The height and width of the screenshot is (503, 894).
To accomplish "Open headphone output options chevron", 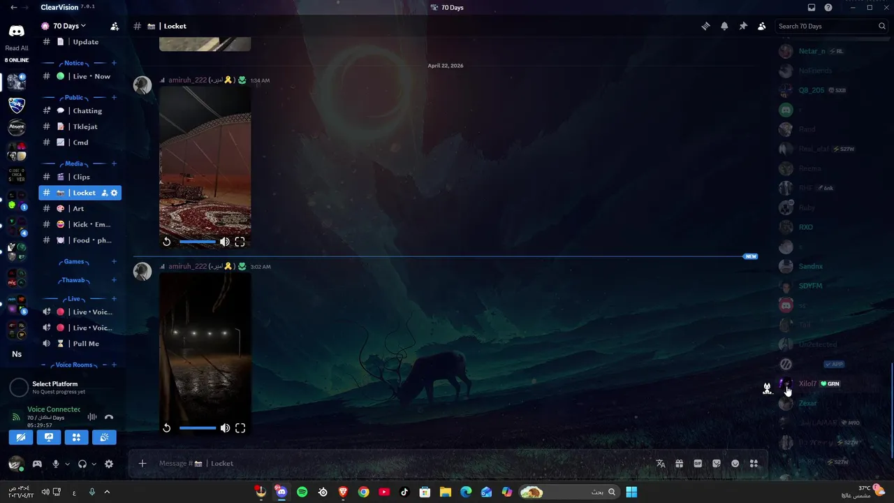I will (94, 464).
